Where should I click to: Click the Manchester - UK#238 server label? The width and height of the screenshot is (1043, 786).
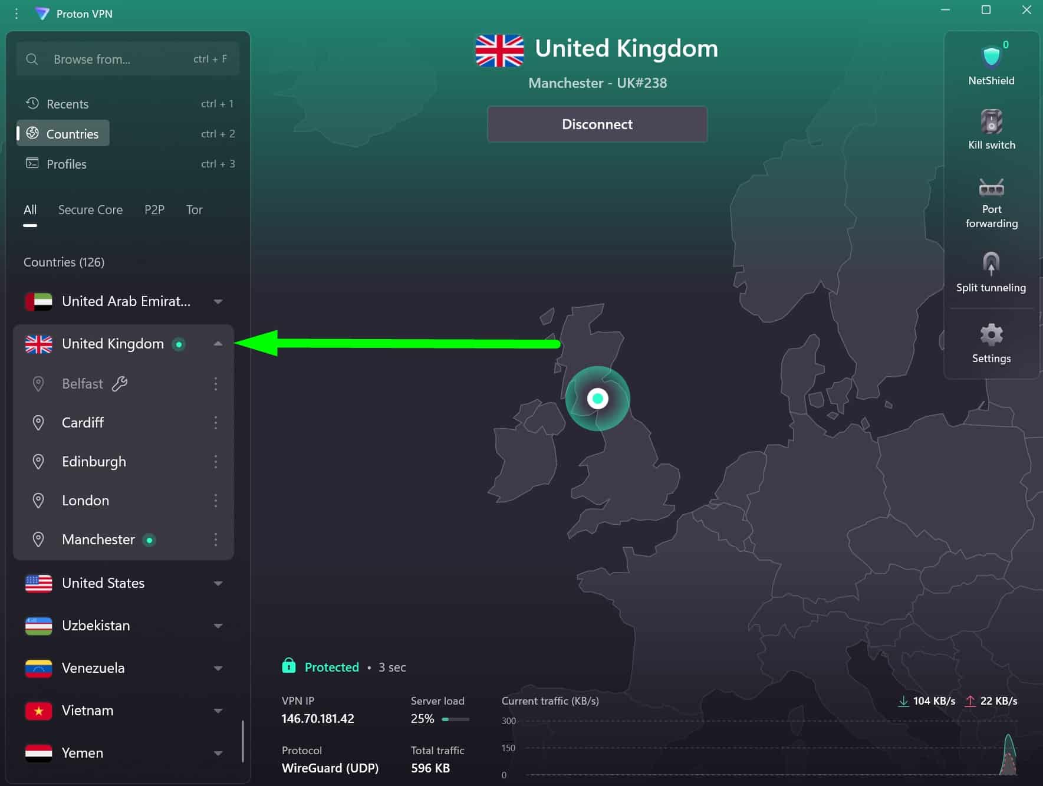(x=597, y=83)
